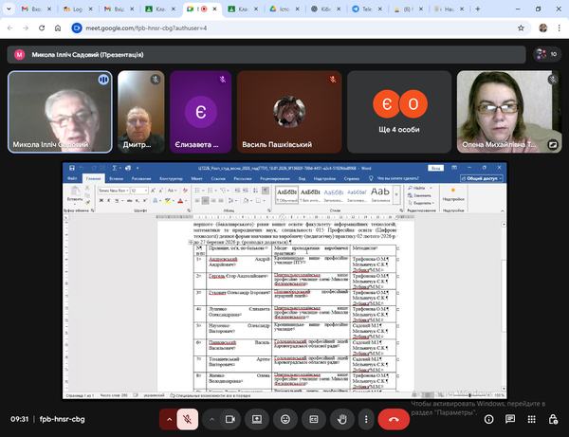Select Олена Михайлівна's video tile
The width and height of the screenshot is (569, 437).
(x=511, y=112)
